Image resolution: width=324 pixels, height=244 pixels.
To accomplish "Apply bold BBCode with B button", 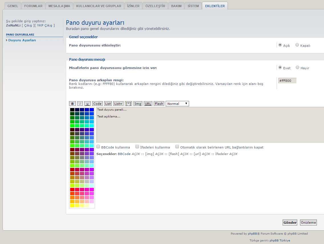I will coord(72,104).
